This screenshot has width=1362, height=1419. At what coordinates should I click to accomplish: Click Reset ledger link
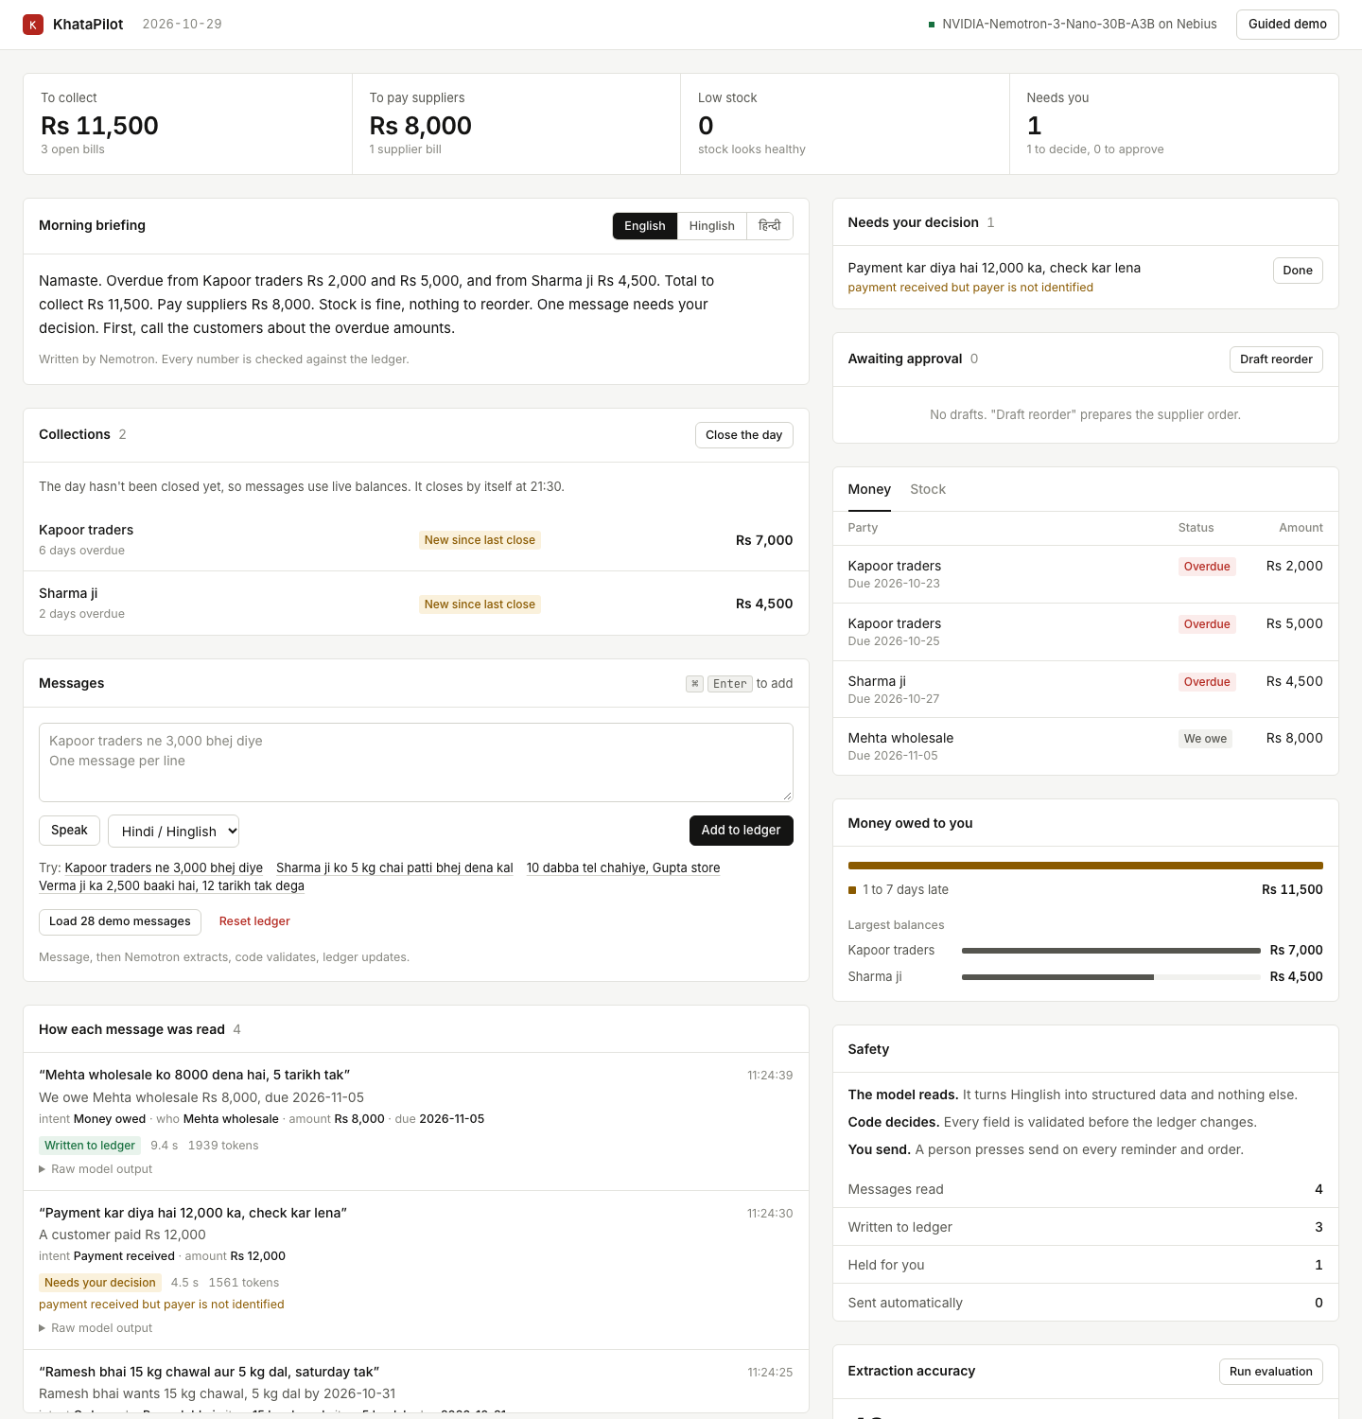(254, 921)
